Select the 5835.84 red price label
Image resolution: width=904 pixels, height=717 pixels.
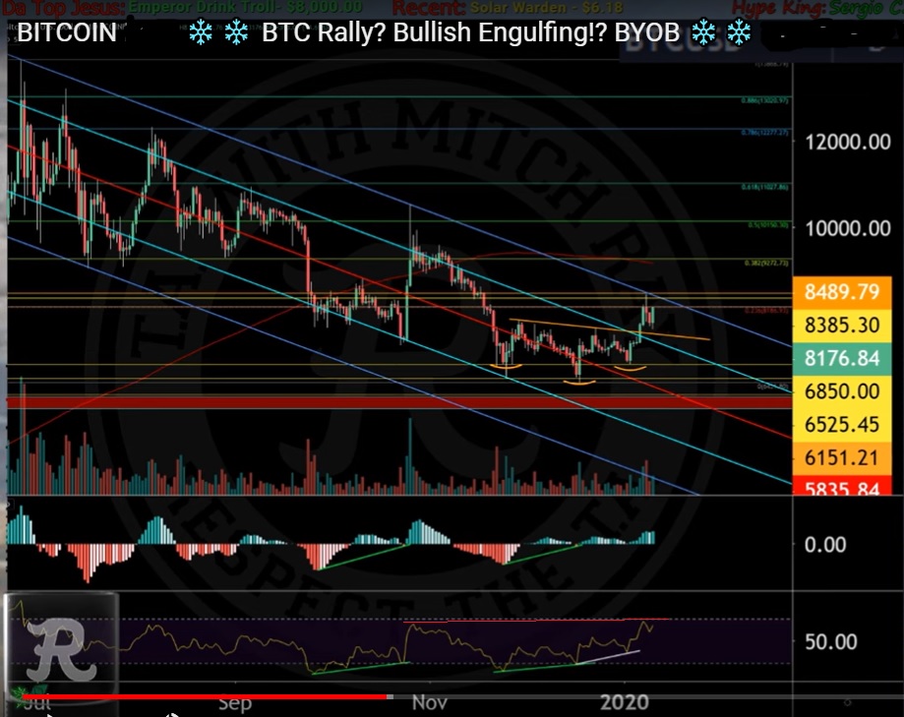pyautogui.click(x=842, y=487)
